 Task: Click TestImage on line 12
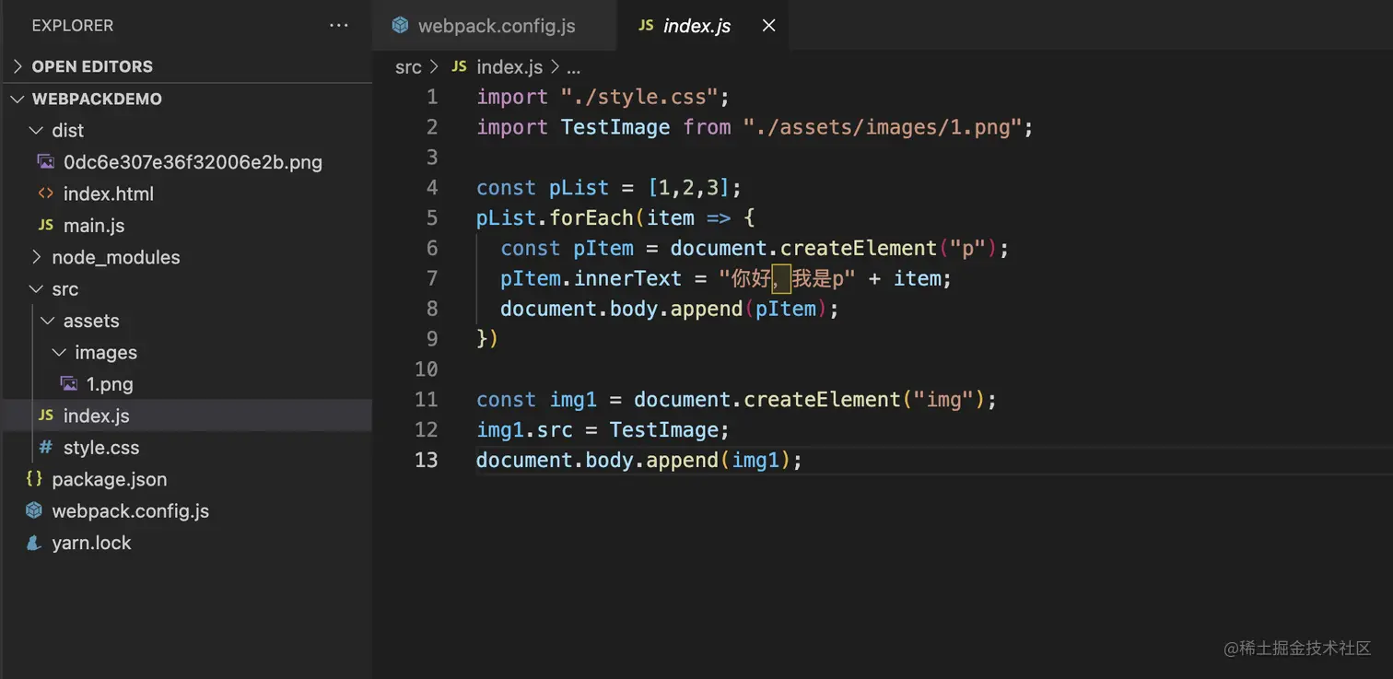[x=664, y=430]
